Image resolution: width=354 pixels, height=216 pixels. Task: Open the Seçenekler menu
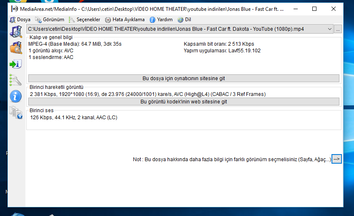click(x=85, y=20)
